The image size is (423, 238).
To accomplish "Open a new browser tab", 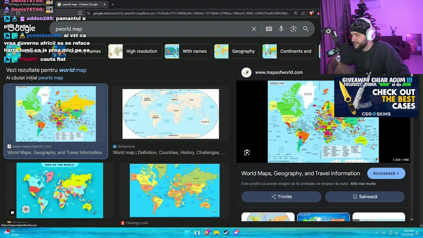I will [113, 4].
